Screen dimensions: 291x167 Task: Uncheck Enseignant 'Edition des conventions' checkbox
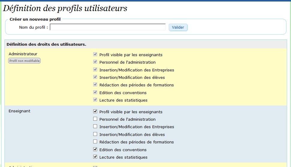pos(95,149)
